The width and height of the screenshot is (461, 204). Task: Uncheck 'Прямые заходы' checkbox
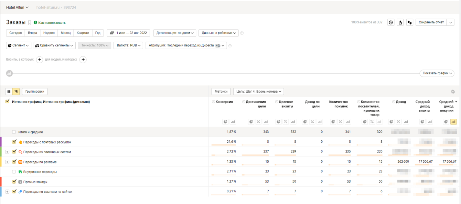(14, 181)
